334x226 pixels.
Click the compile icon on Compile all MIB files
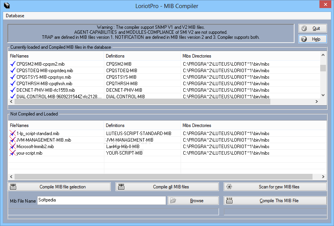(121, 186)
